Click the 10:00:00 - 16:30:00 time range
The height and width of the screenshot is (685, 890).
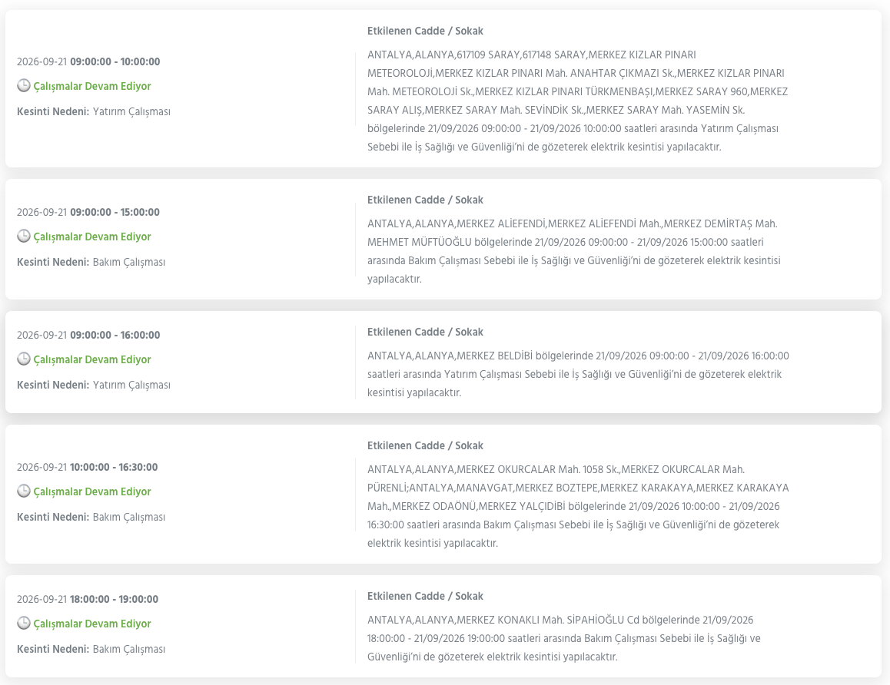(x=114, y=467)
